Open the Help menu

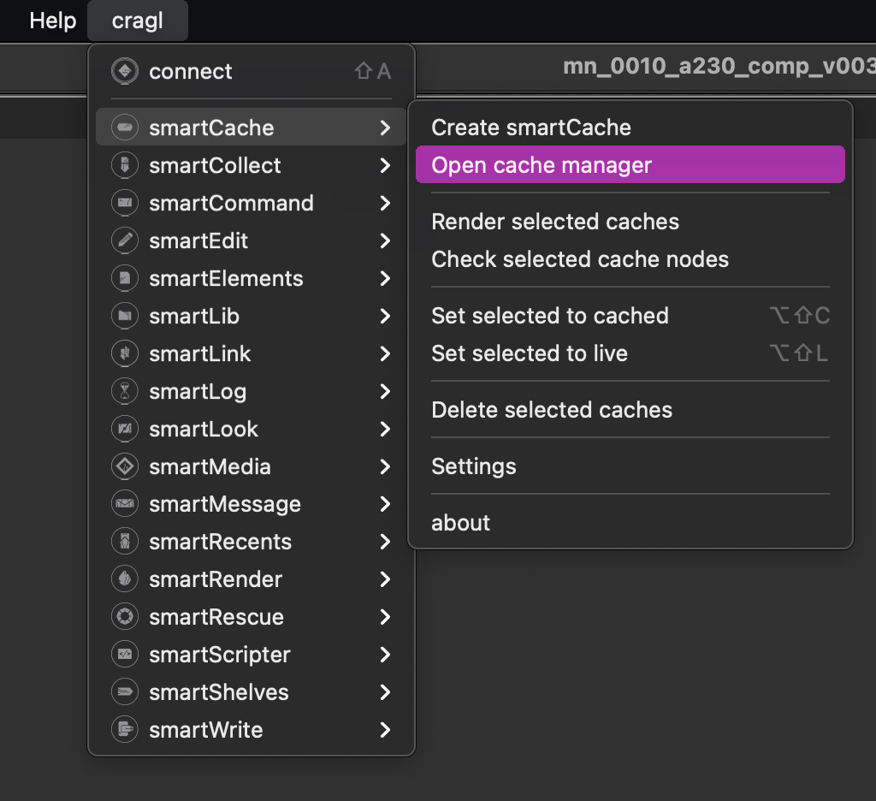click(52, 21)
